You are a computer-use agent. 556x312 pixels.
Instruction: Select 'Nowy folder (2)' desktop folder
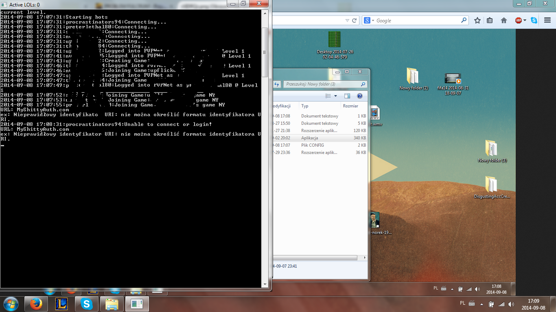pyautogui.click(x=414, y=79)
